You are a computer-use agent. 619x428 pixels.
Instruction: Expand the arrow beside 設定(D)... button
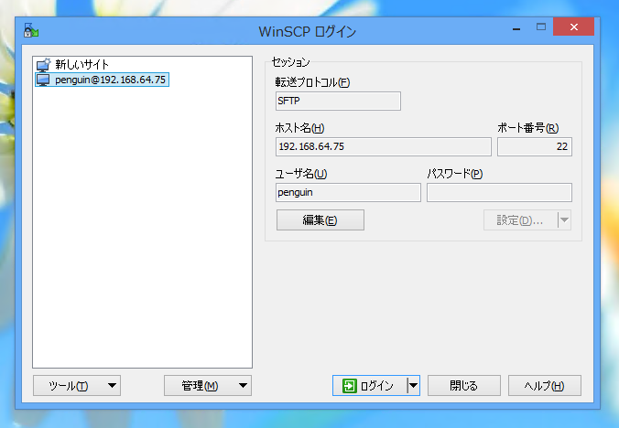(565, 219)
